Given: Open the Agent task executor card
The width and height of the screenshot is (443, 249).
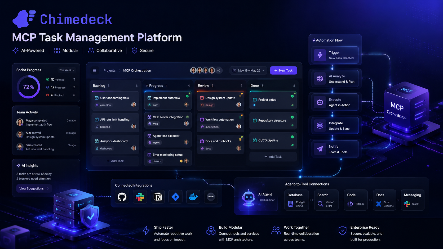Looking at the screenshot, I should pyautogui.click(x=168, y=139).
